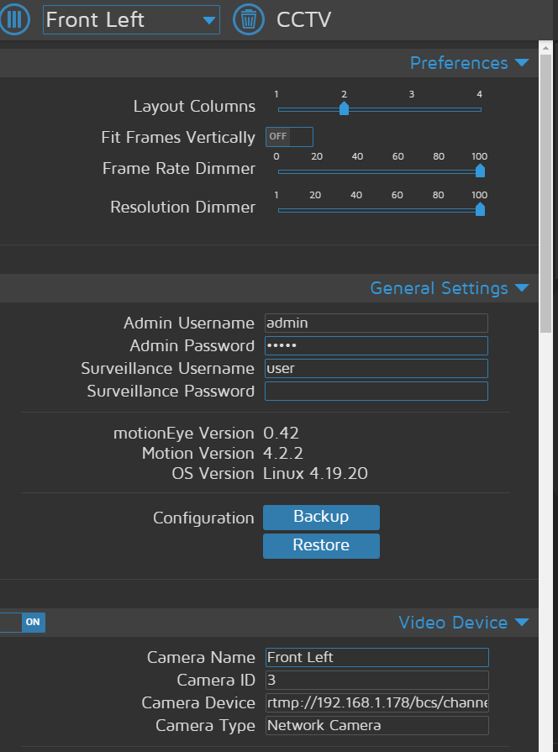Viewport: 558px width, 752px height.
Task: Collapse the General Settings section
Action: (x=522, y=287)
